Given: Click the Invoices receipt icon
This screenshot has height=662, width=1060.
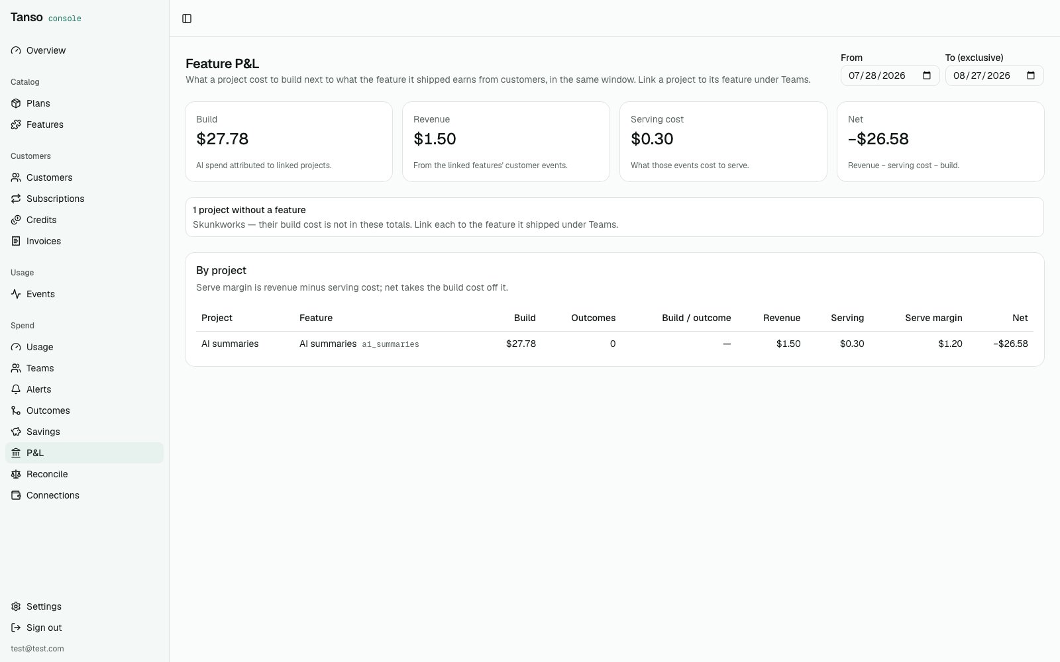Looking at the screenshot, I should pyautogui.click(x=16, y=241).
